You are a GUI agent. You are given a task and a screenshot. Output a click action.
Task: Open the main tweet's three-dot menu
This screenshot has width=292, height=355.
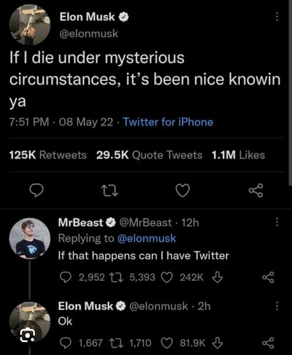click(x=277, y=17)
